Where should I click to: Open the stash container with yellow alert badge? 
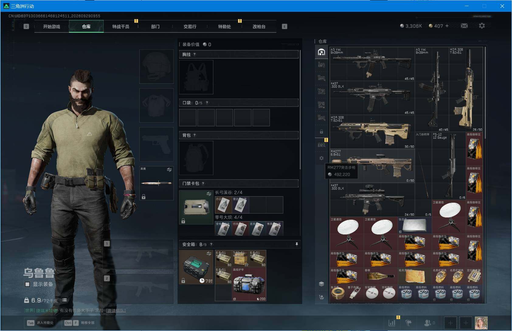(321, 144)
